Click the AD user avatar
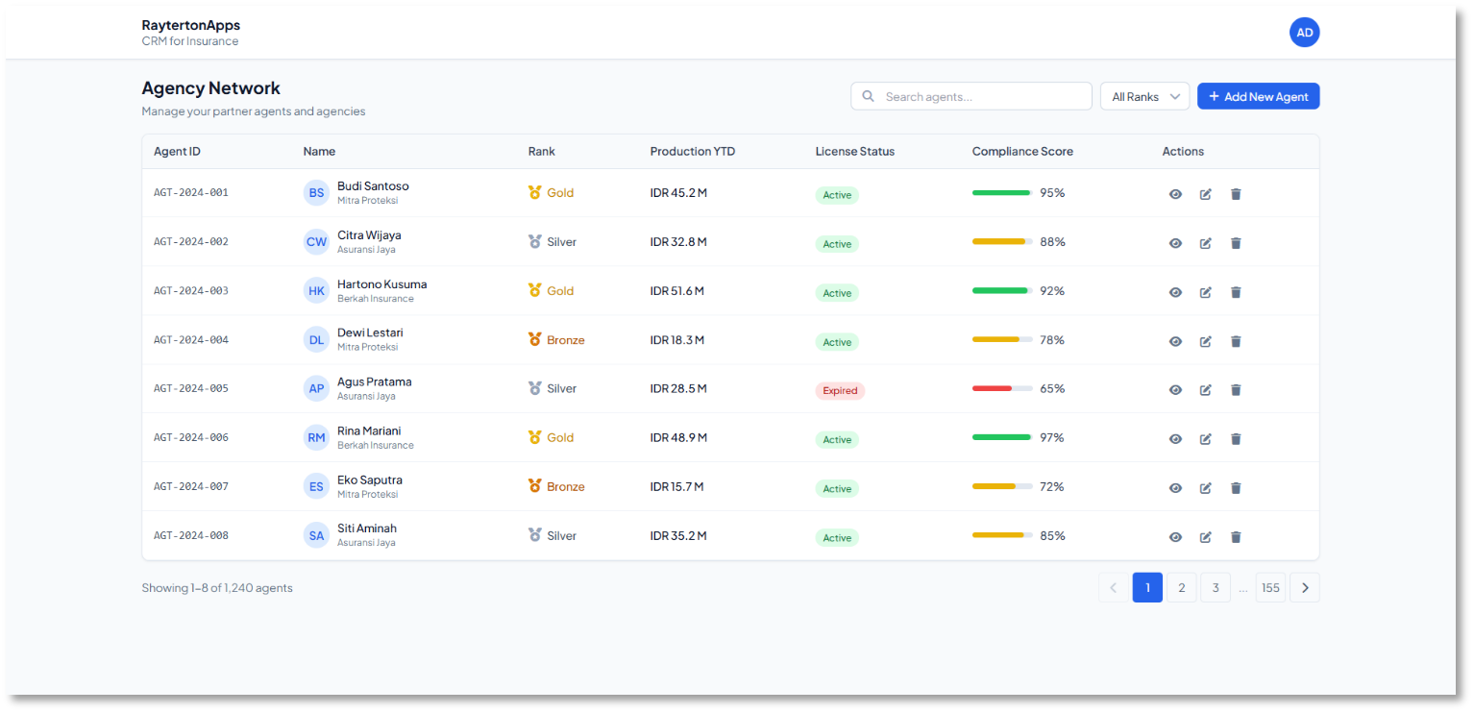Viewport: 1474px width, 713px height. point(1304,33)
